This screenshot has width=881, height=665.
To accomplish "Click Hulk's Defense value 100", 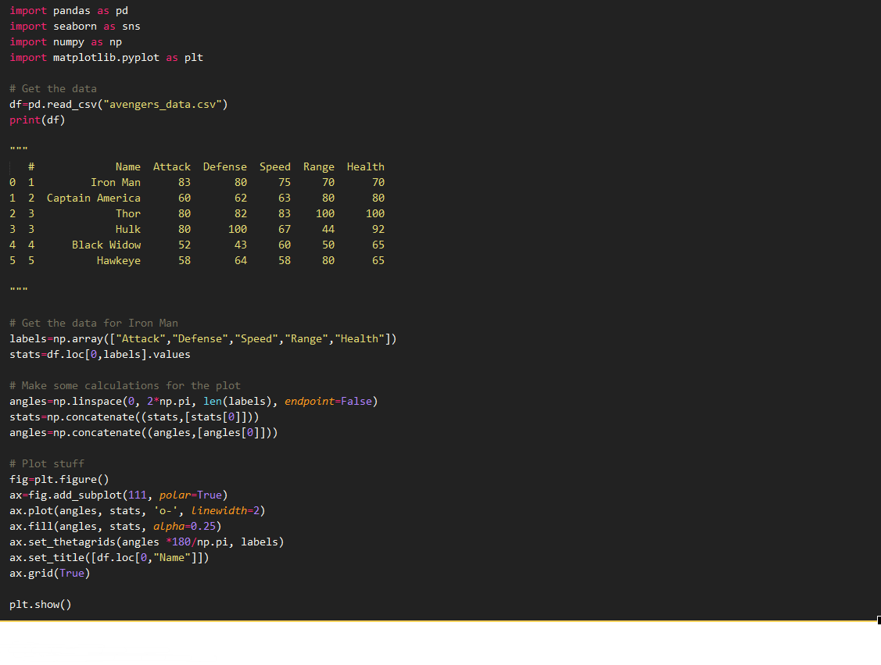I will point(238,229).
